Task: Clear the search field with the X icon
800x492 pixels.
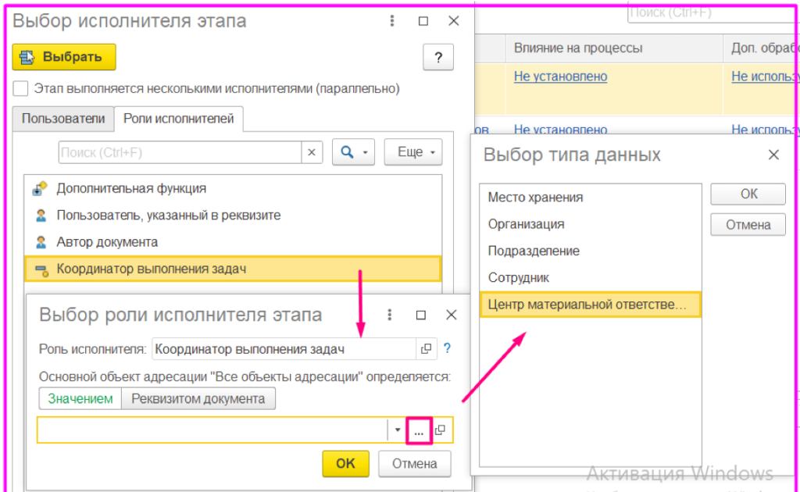Action: [312, 152]
